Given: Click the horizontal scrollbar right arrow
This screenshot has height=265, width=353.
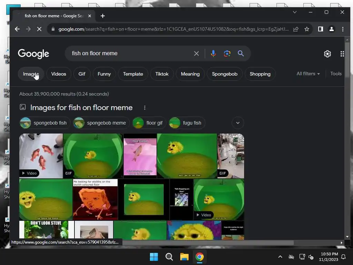Looking at the screenshot, I should [342, 243].
